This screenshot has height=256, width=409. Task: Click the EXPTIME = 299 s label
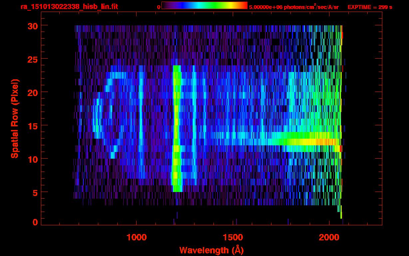pyautogui.click(x=370, y=7)
